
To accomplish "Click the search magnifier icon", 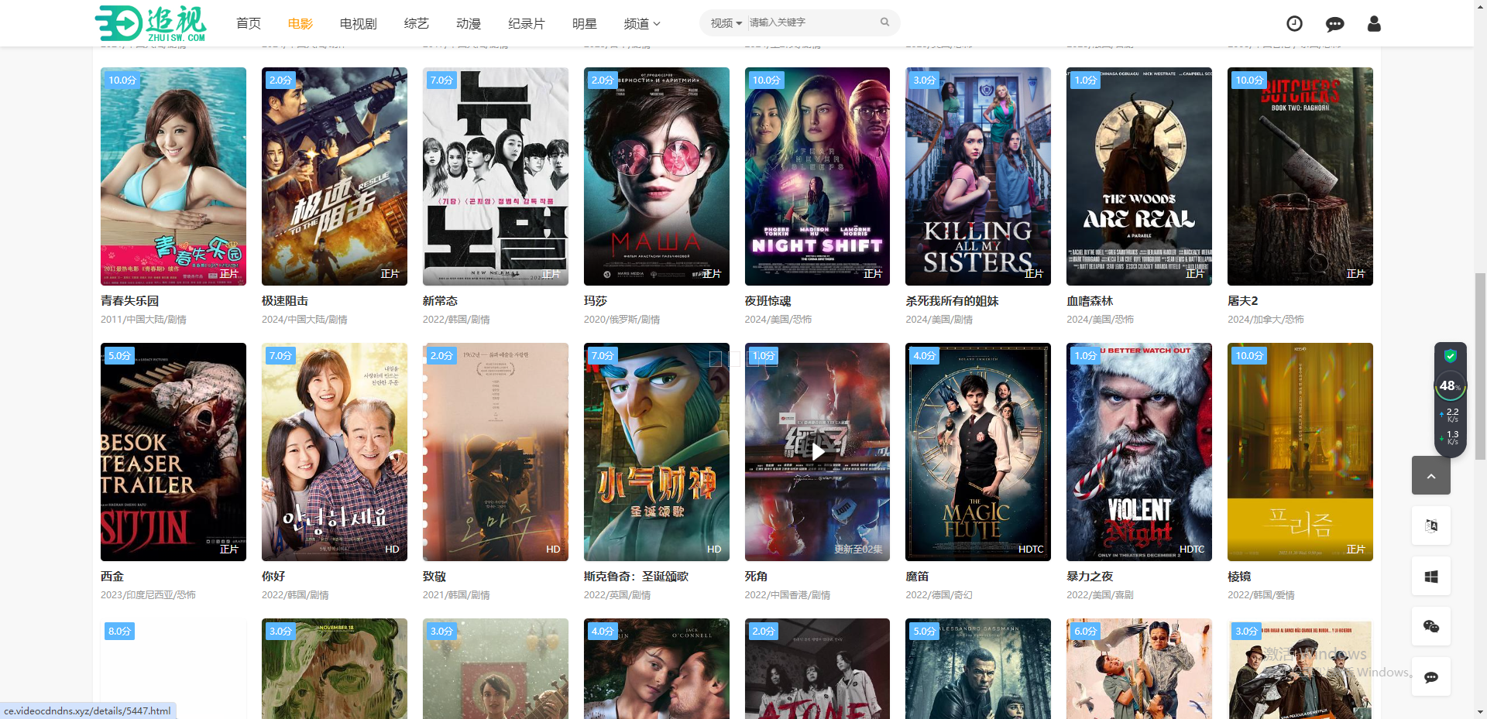I will (884, 22).
